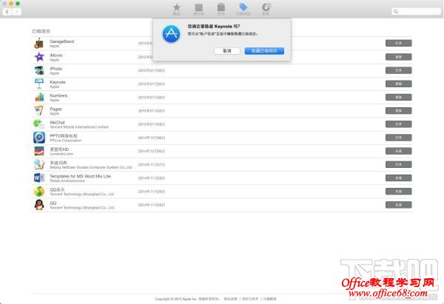Viewport: 444px width, 304px height.
Task: Open the Categories toolbar tab
Action: [221, 9]
